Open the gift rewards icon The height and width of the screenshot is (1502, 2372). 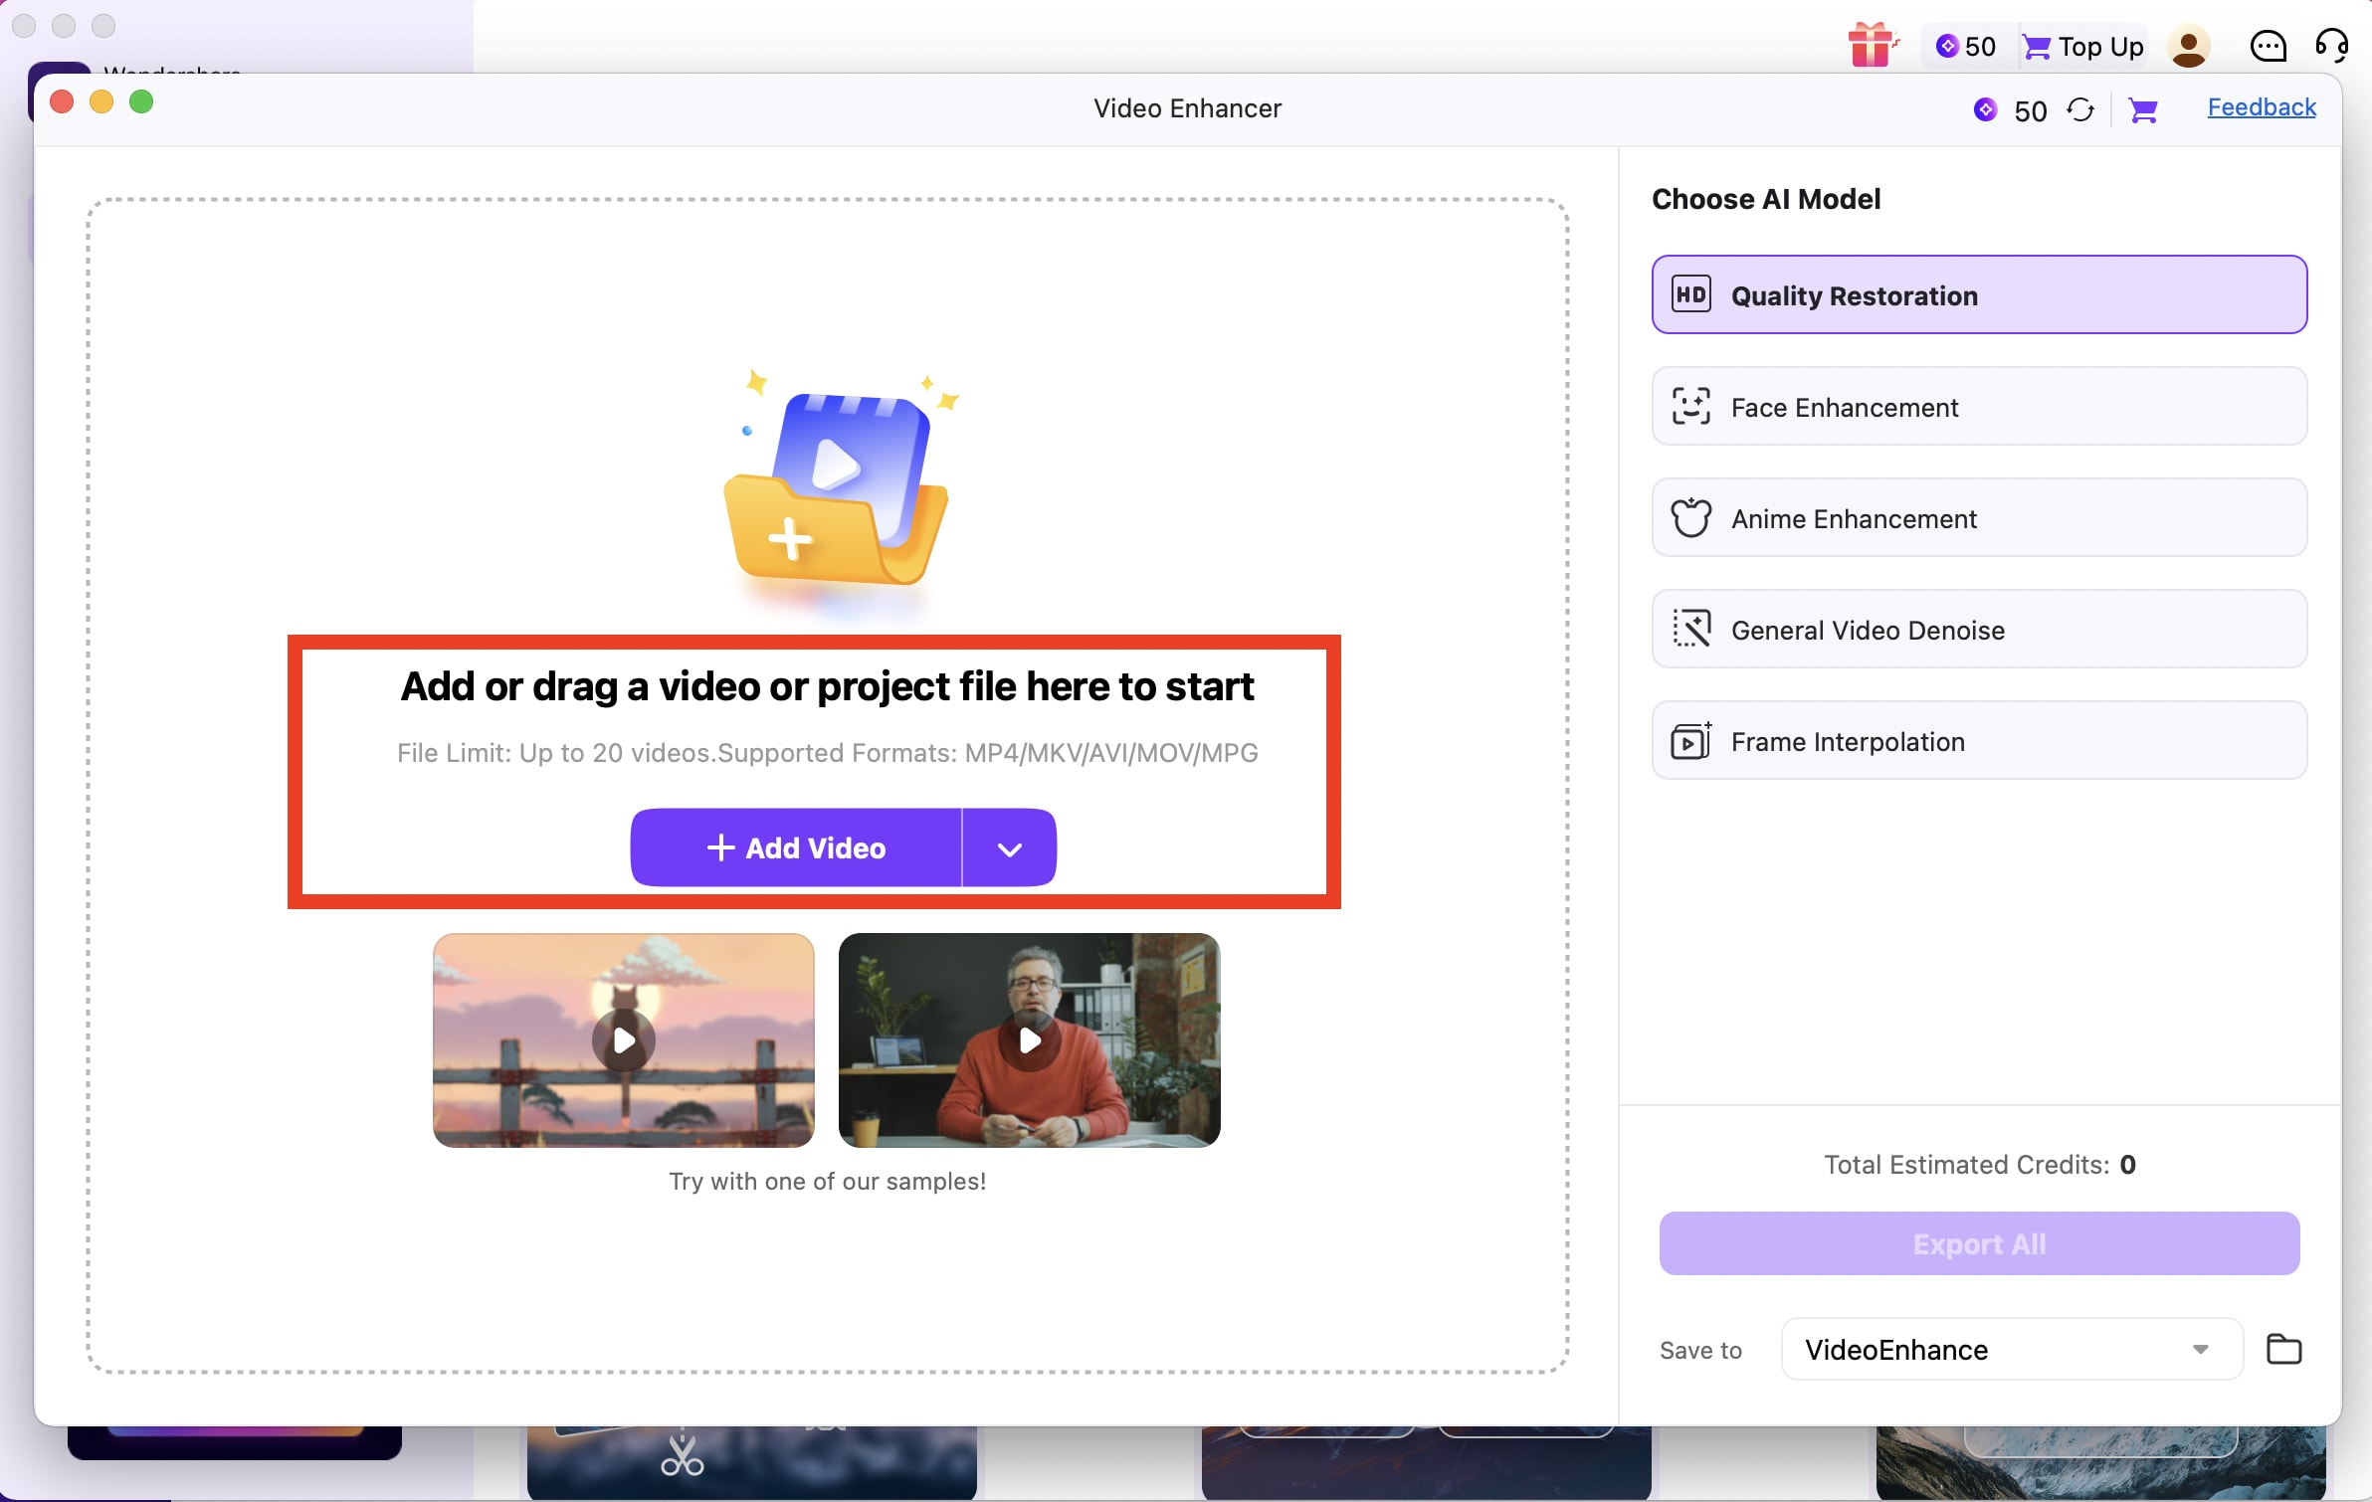[1872, 46]
